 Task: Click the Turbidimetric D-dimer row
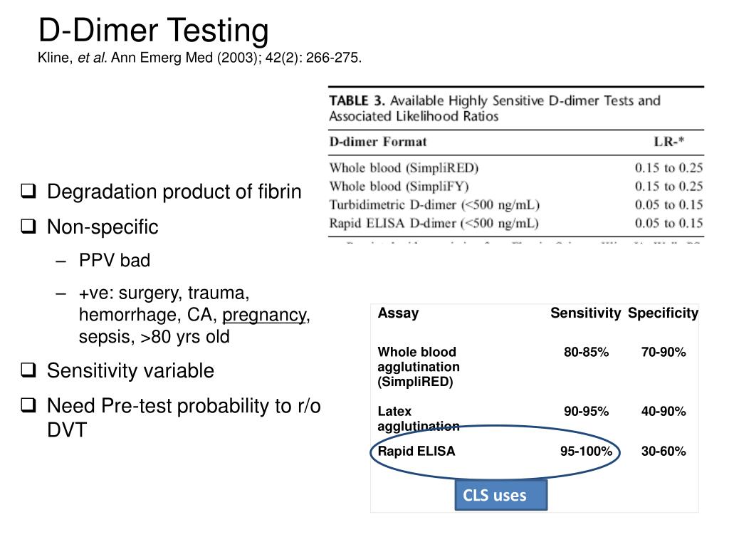516,205
